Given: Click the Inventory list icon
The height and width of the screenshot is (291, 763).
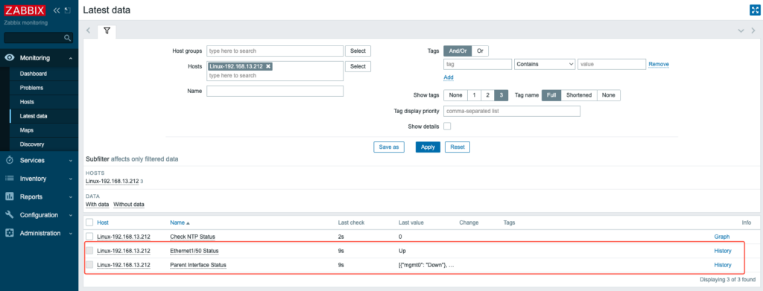Looking at the screenshot, I should tap(10, 179).
